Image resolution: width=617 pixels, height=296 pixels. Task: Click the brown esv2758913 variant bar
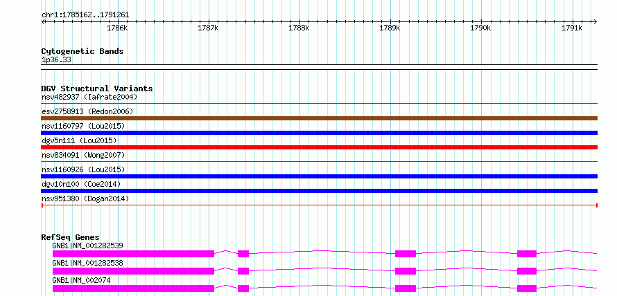pos(320,118)
